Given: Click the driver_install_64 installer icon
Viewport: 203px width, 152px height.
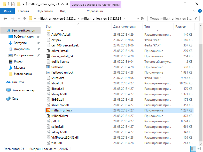Looking at the screenshot, I should coord(48,56).
